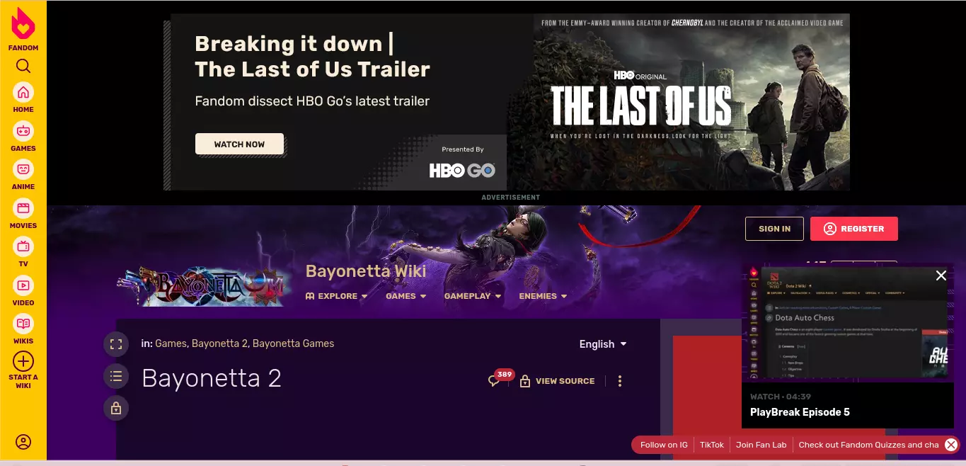Open the Bayonetta 2 category link
Image resolution: width=966 pixels, height=466 pixels.
tap(219, 343)
